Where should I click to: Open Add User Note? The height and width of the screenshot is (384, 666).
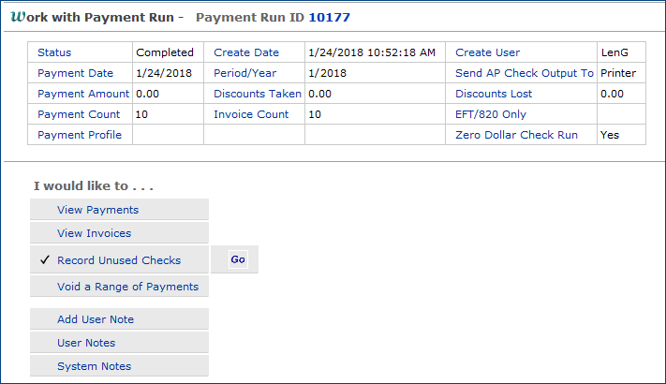click(x=96, y=319)
